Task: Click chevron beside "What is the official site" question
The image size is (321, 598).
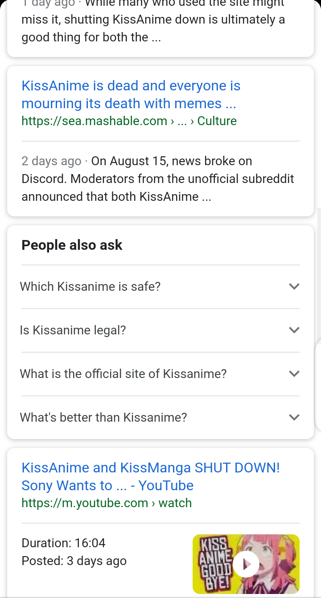Action: point(294,374)
